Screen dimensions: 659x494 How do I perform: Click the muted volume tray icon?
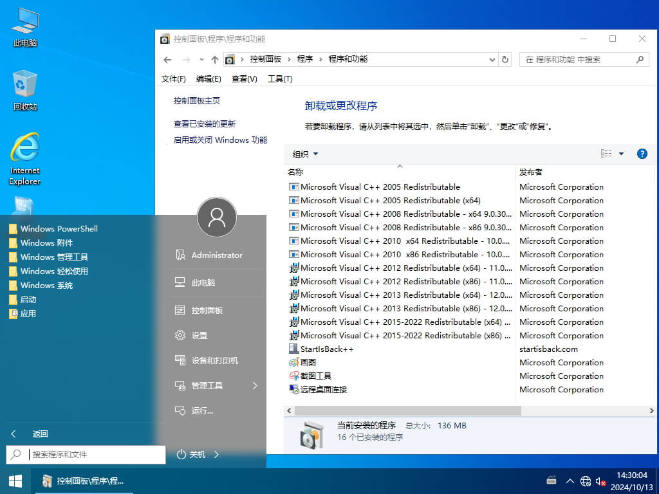[600, 481]
